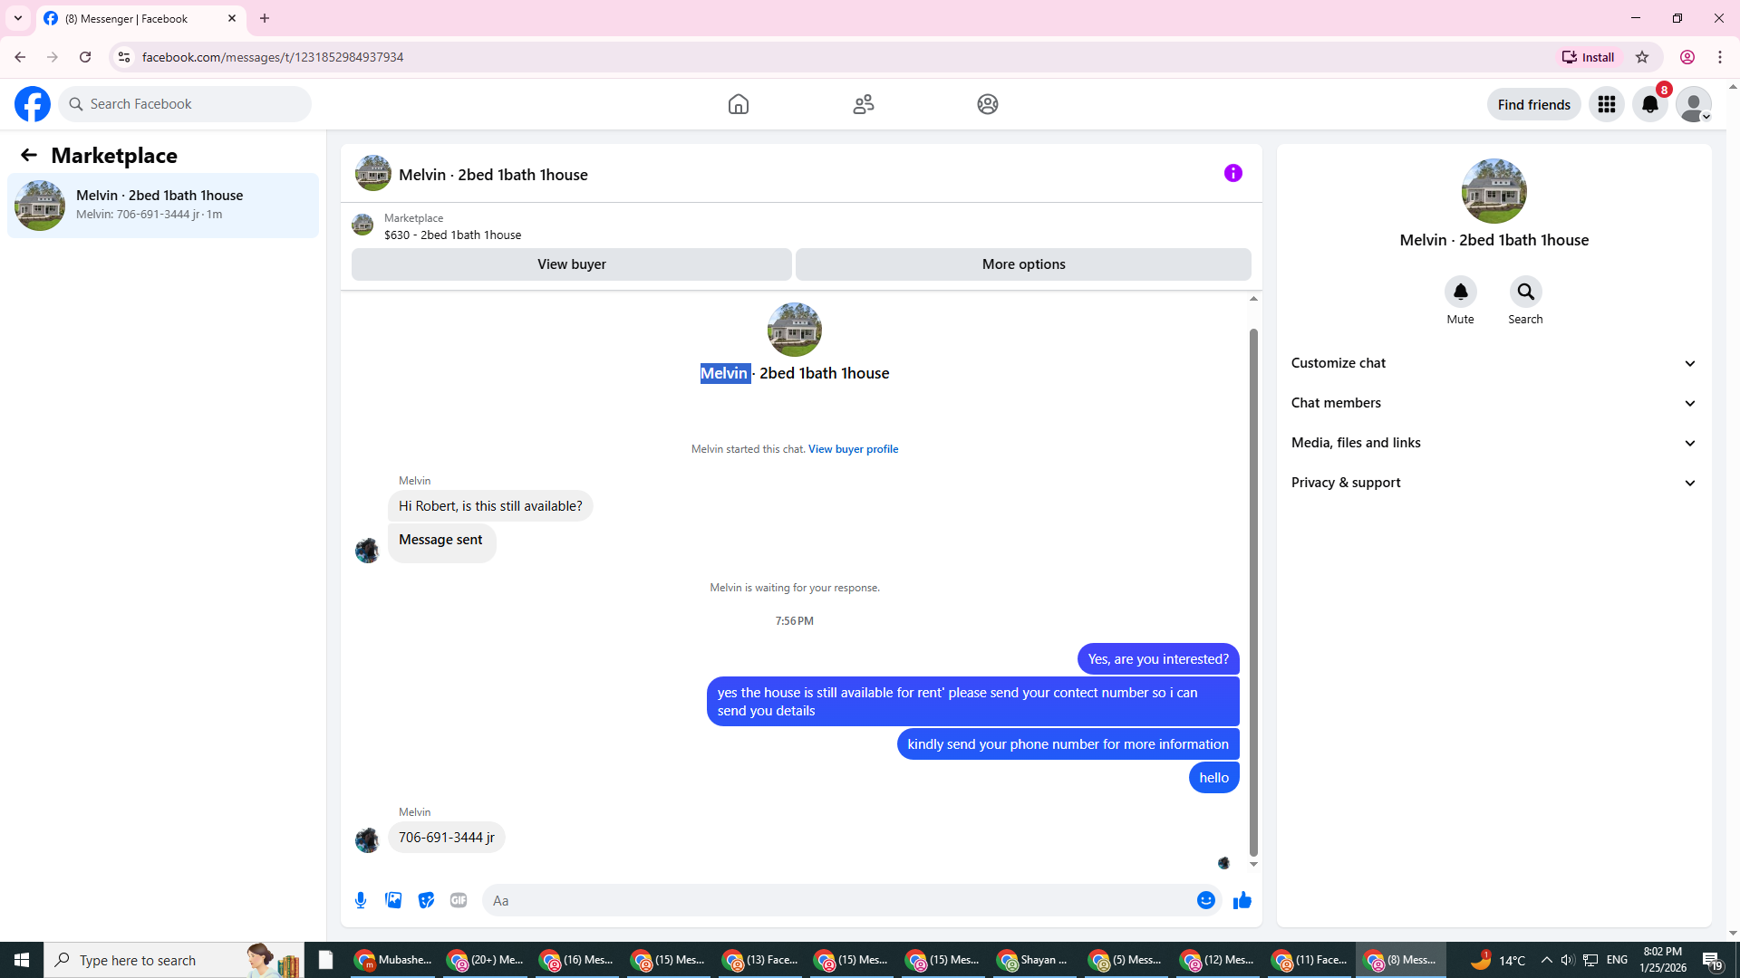Select the Melvin 2bed 1bath 1house conversation

[163, 206]
